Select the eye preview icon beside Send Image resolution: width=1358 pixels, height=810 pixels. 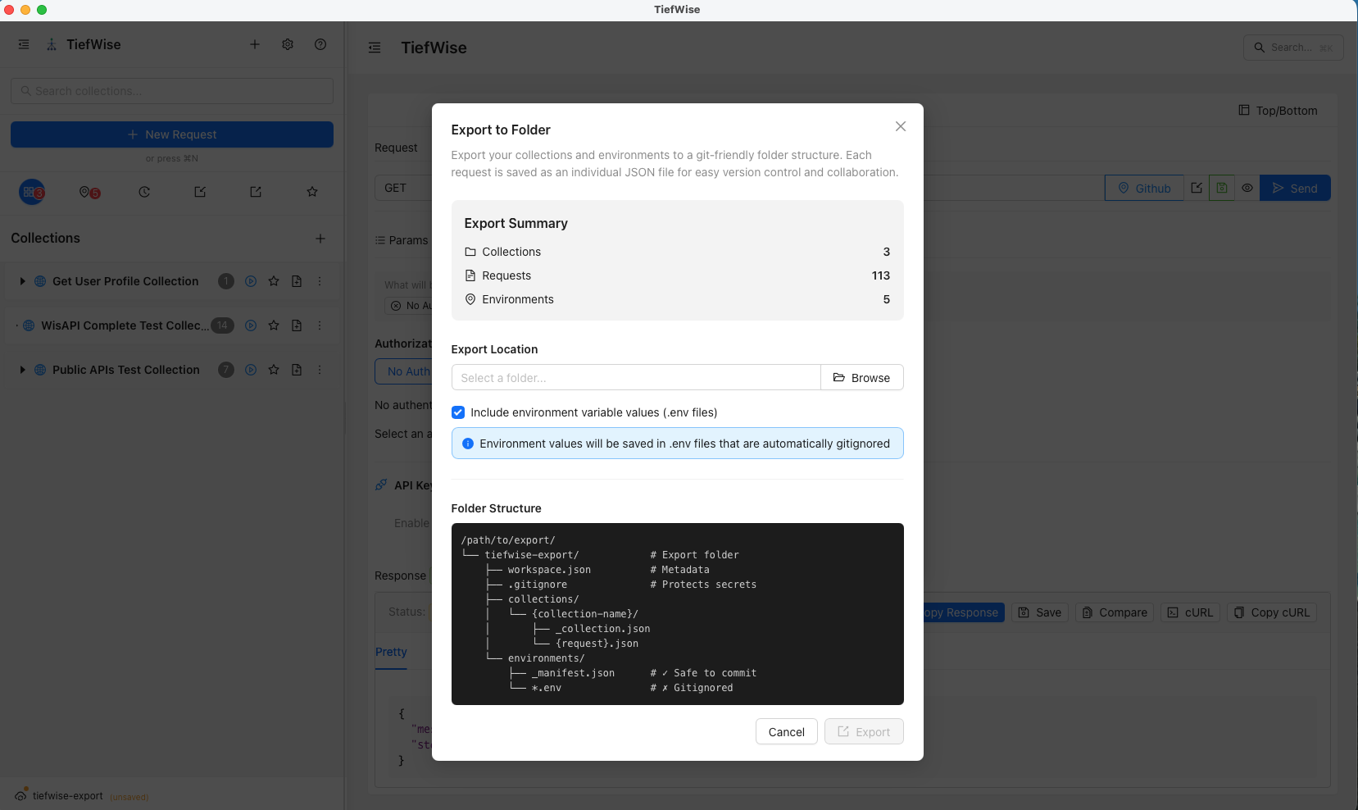(1247, 188)
